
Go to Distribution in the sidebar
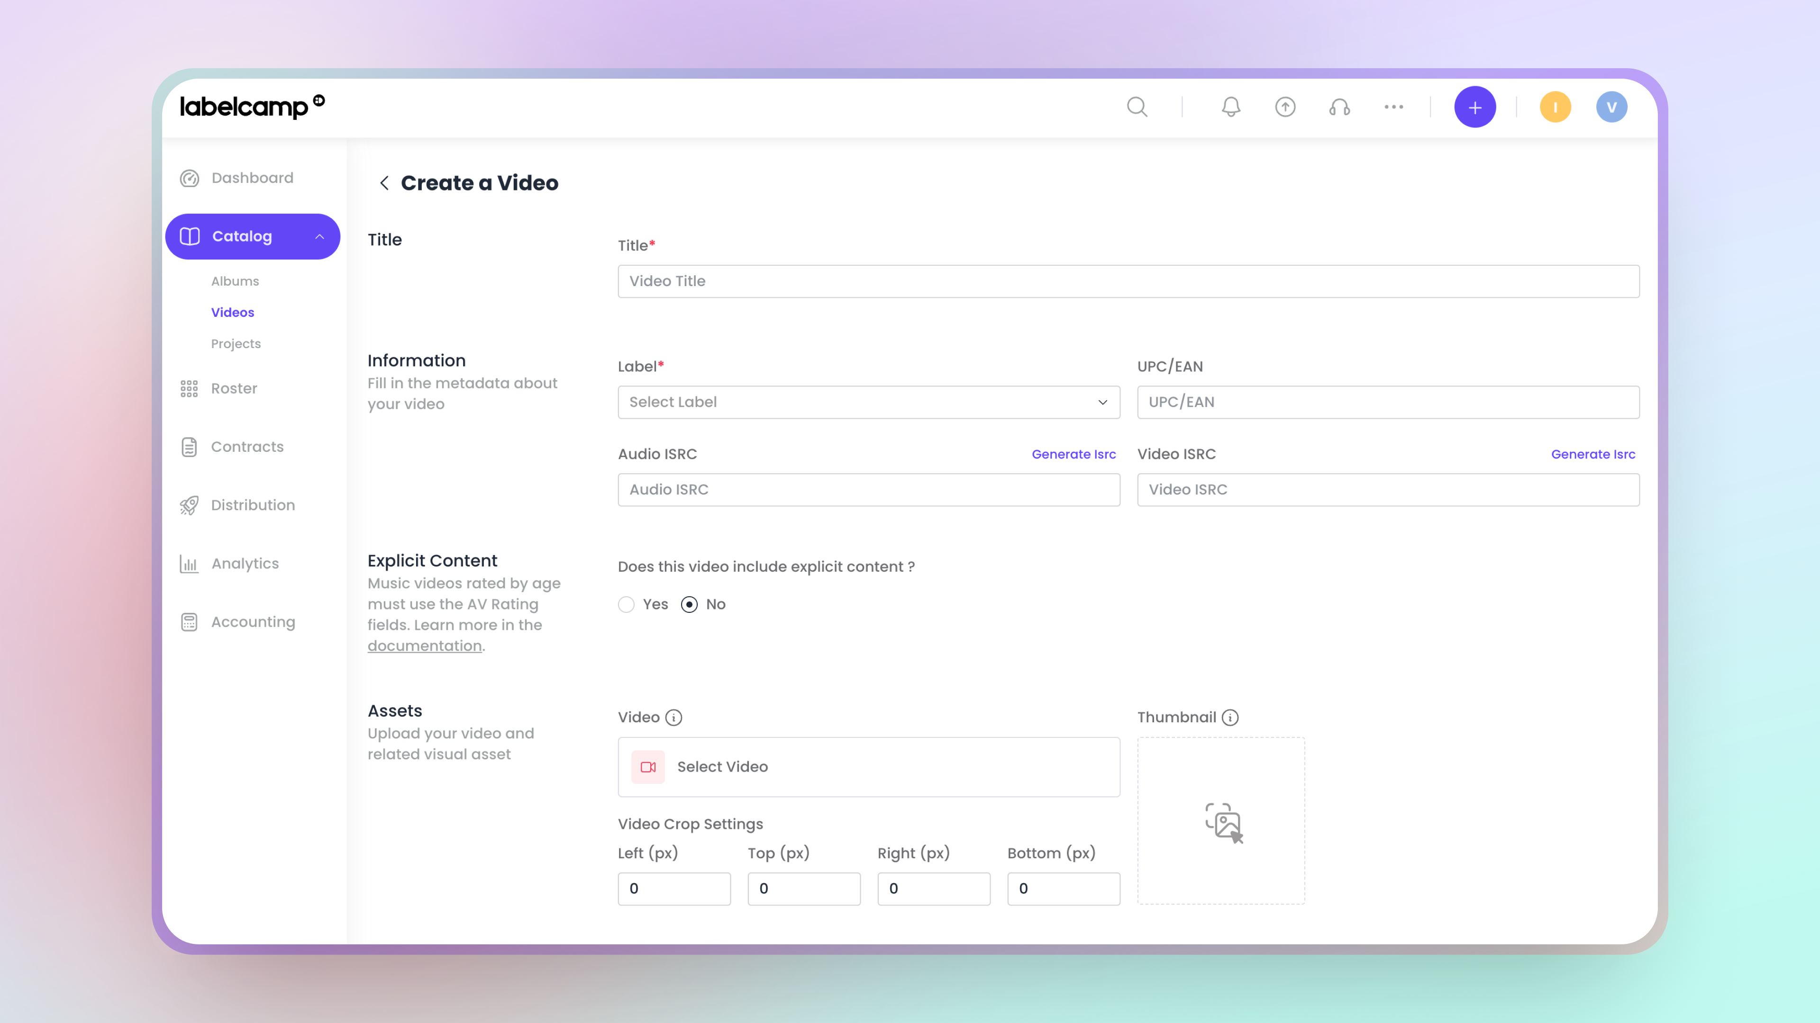pyautogui.click(x=252, y=505)
